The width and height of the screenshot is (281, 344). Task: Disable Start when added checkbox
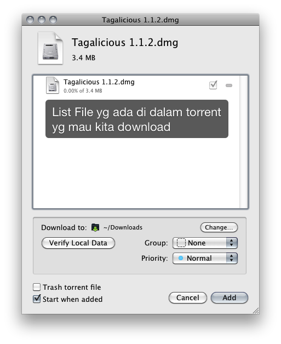point(37,299)
